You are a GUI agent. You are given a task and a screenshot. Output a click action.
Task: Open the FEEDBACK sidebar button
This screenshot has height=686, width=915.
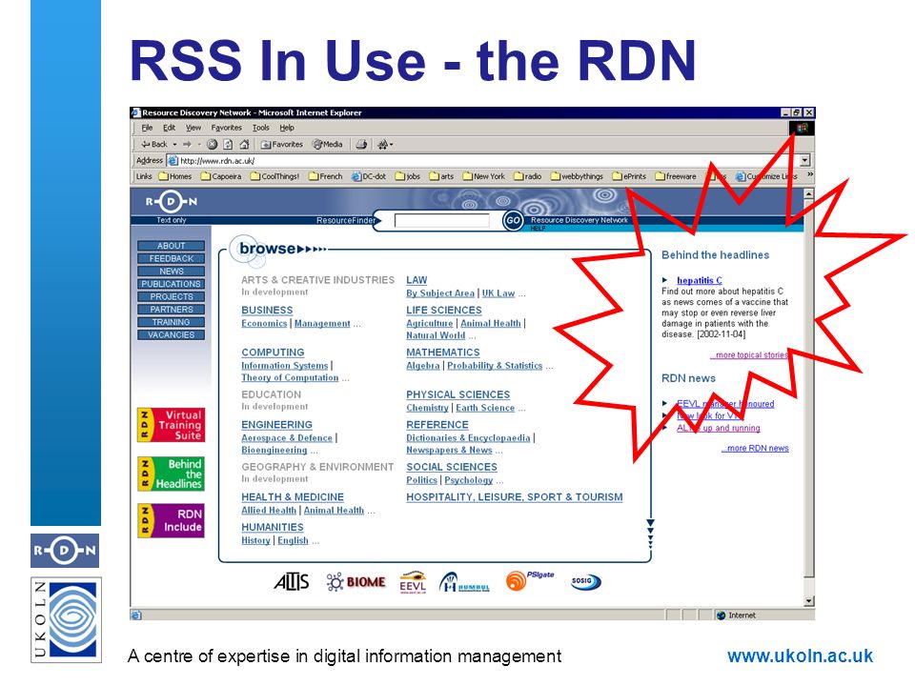click(171, 258)
